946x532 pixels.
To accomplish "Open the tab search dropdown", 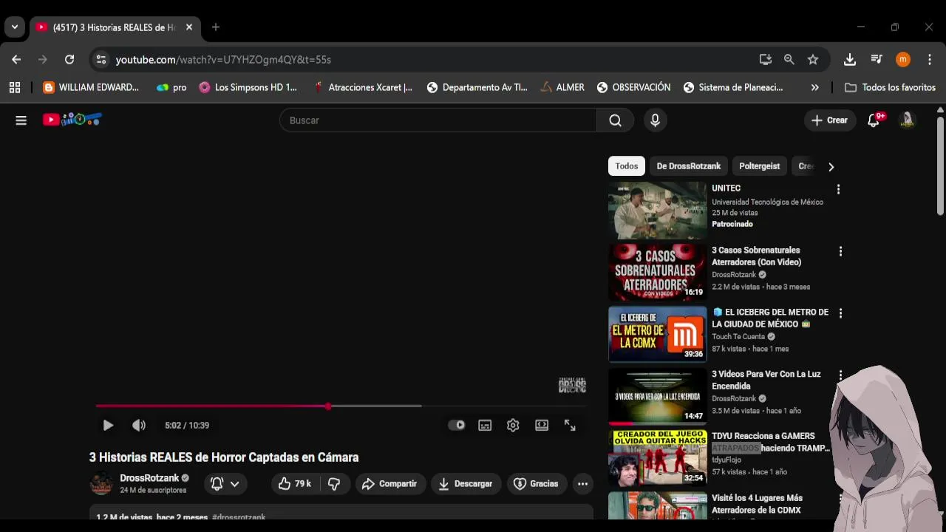I will [15, 27].
